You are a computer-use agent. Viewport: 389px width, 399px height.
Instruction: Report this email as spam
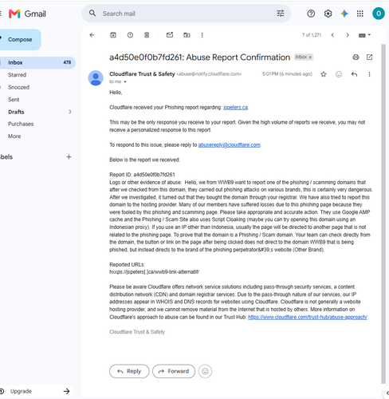tap(130, 35)
